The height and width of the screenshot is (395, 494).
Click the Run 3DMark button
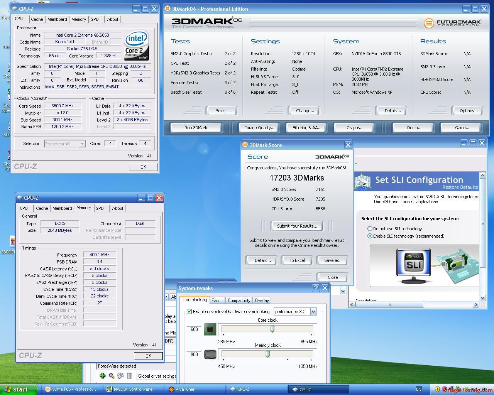pos(196,128)
